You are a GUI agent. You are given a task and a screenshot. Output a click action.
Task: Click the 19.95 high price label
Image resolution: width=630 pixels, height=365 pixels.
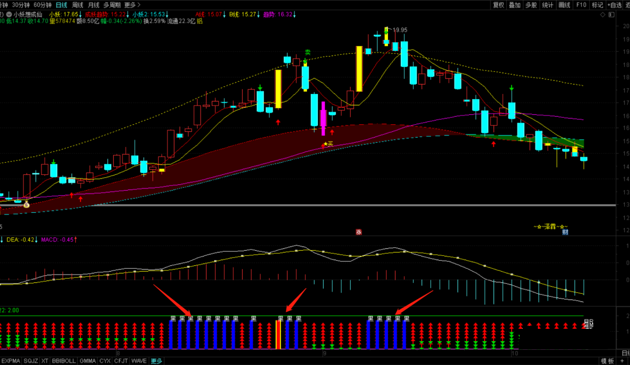click(x=400, y=30)
